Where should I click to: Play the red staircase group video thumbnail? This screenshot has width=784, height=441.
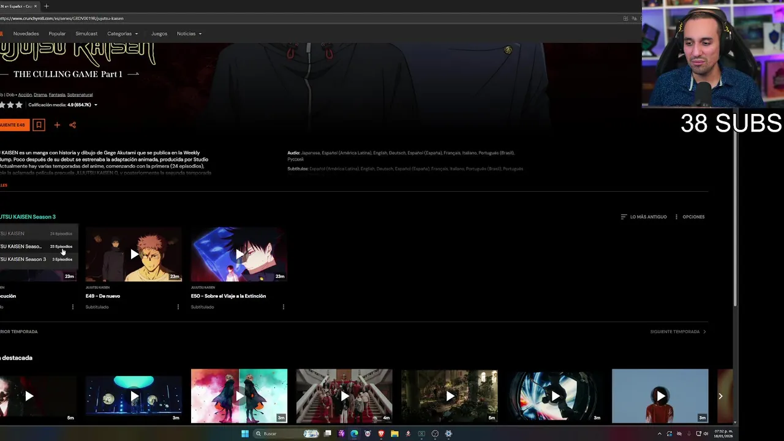[344, 396]
